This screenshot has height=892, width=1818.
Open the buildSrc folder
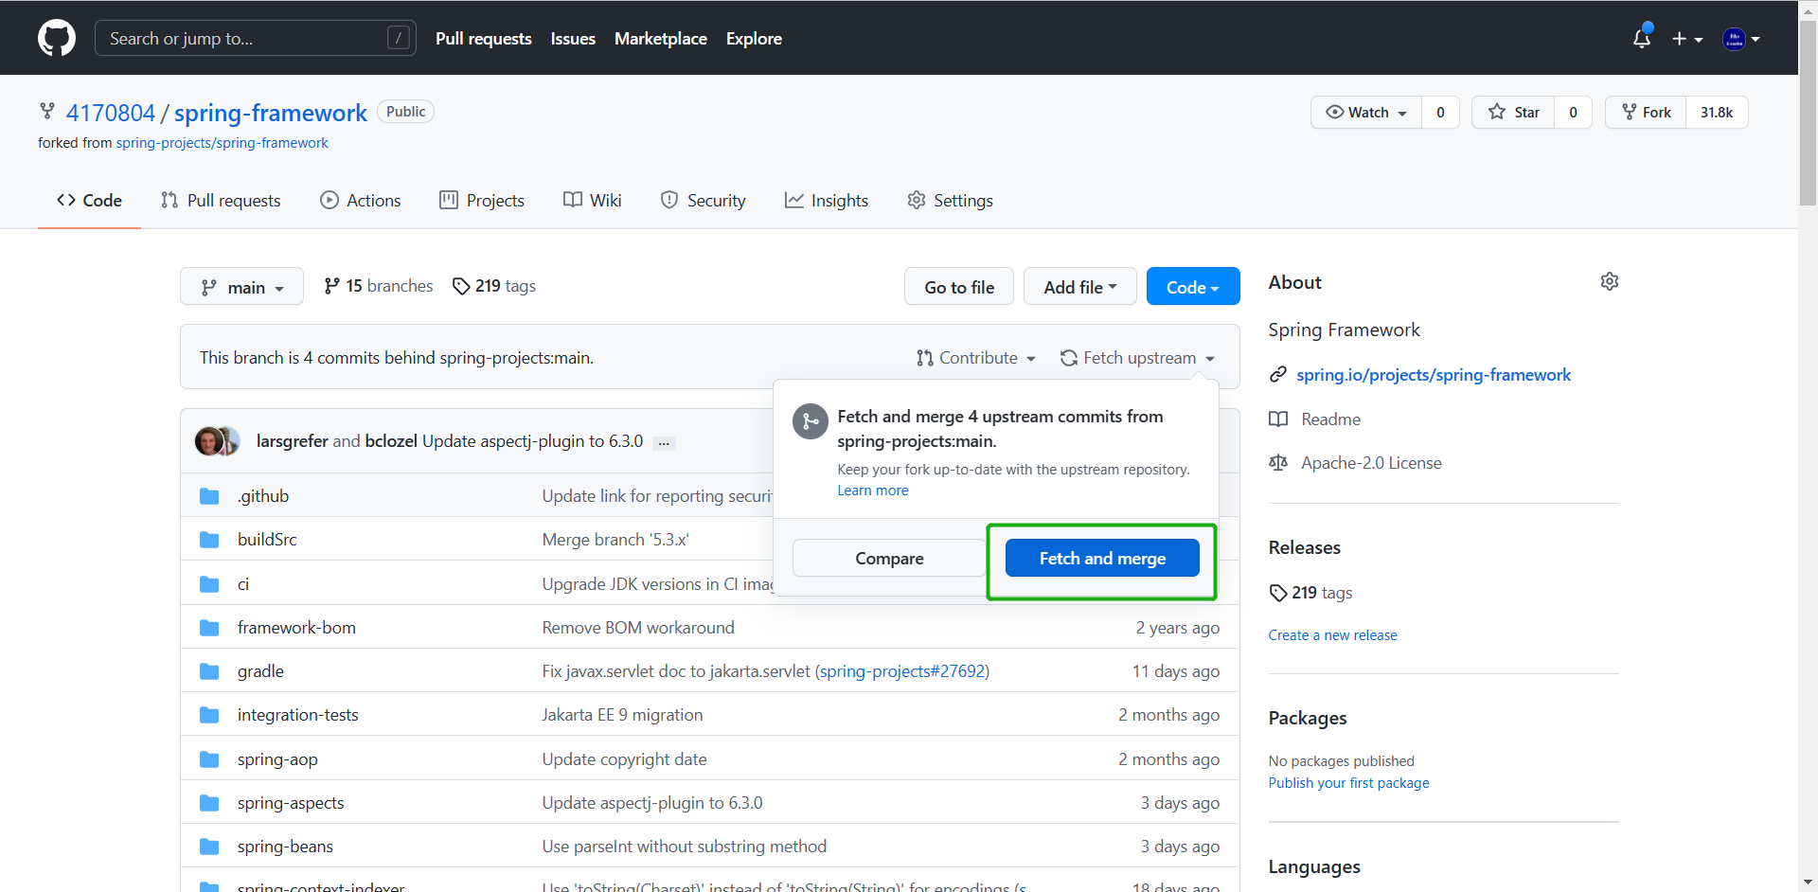coord(267,540)
